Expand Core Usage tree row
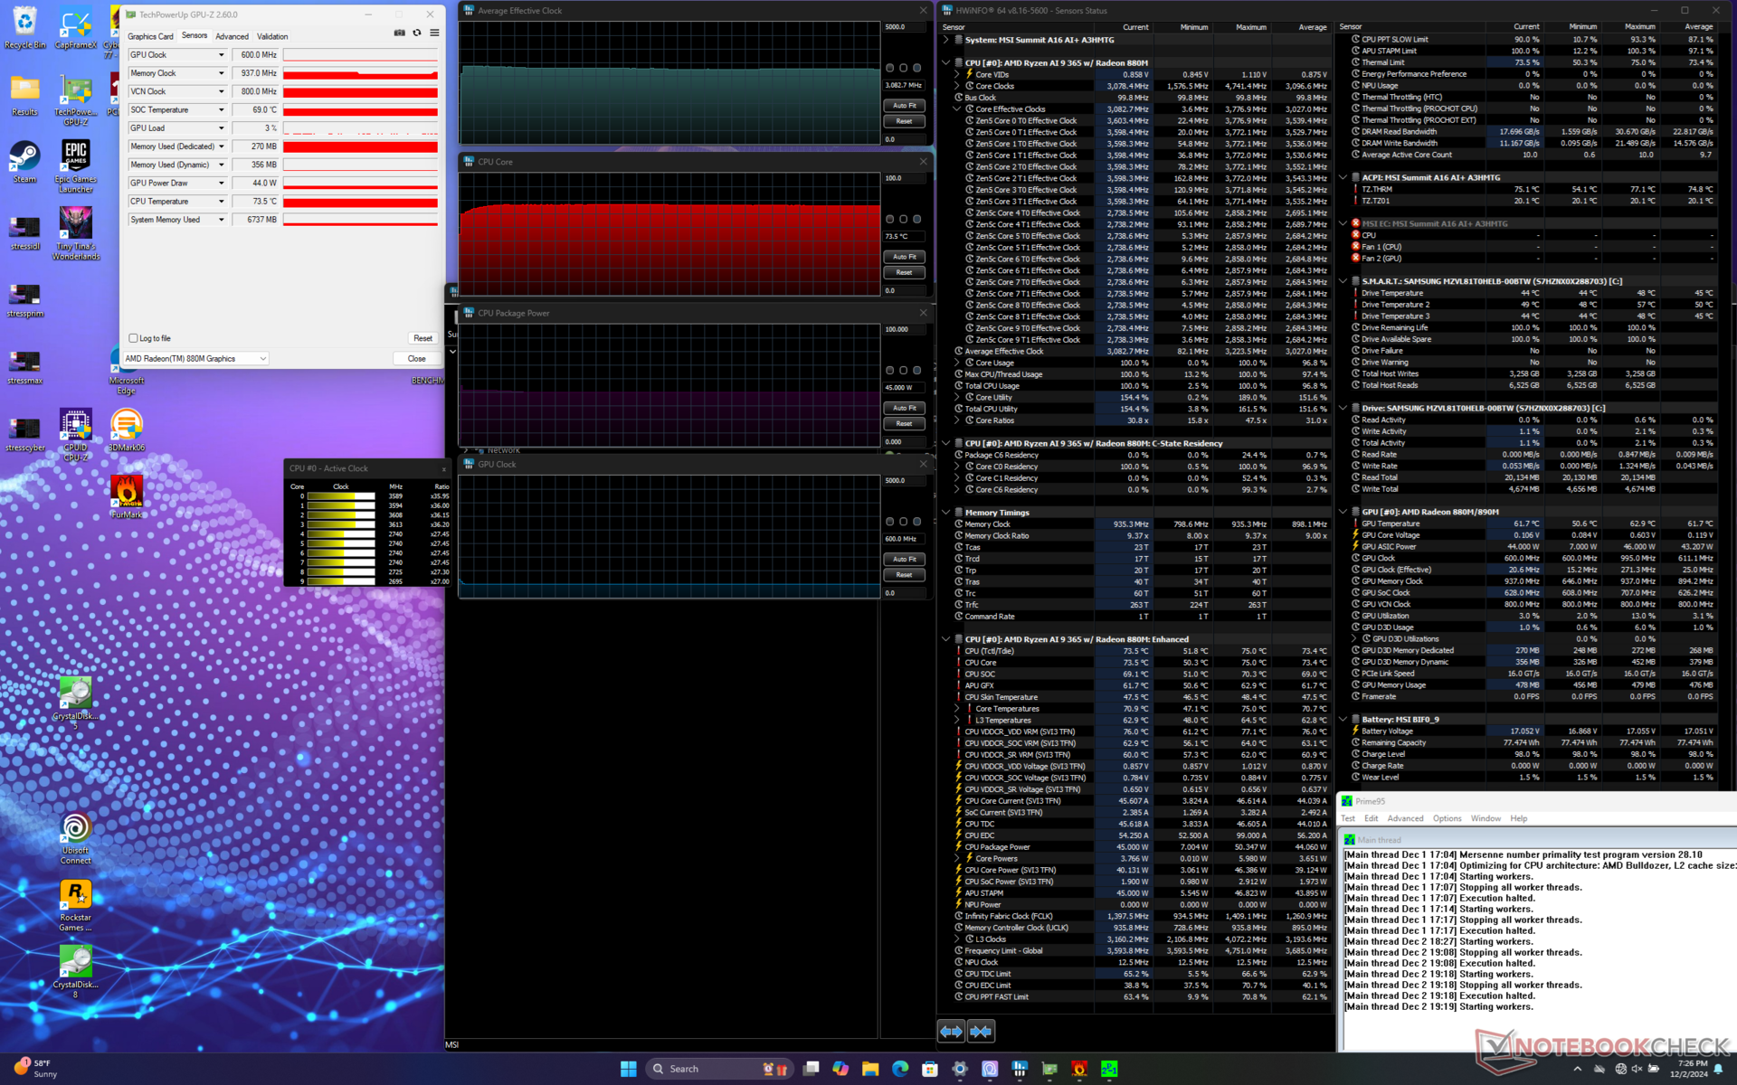 957,363
